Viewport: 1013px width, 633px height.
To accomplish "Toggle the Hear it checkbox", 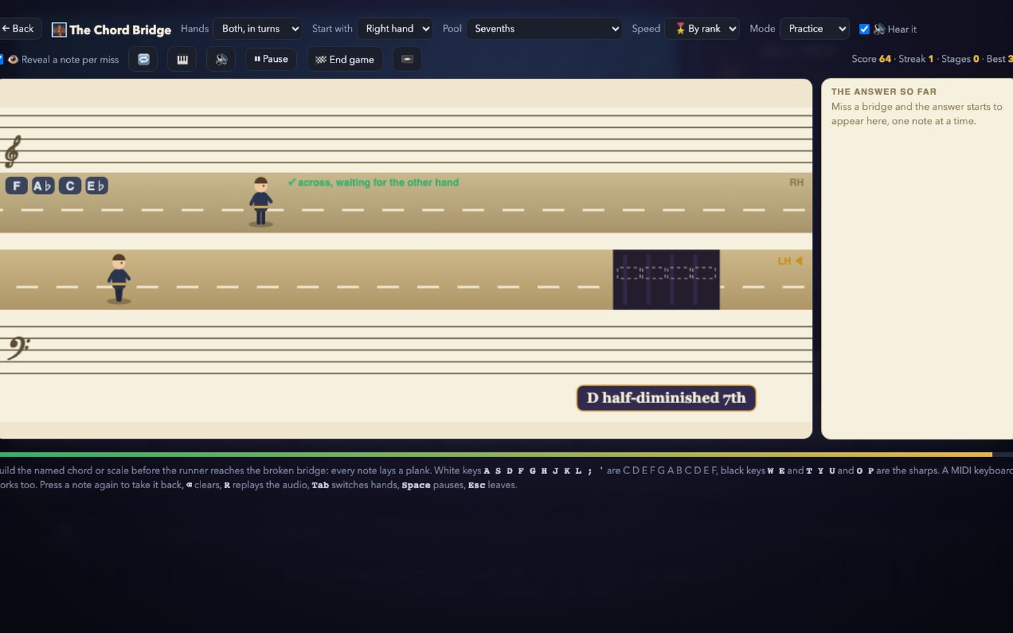I will coord(865,29).
